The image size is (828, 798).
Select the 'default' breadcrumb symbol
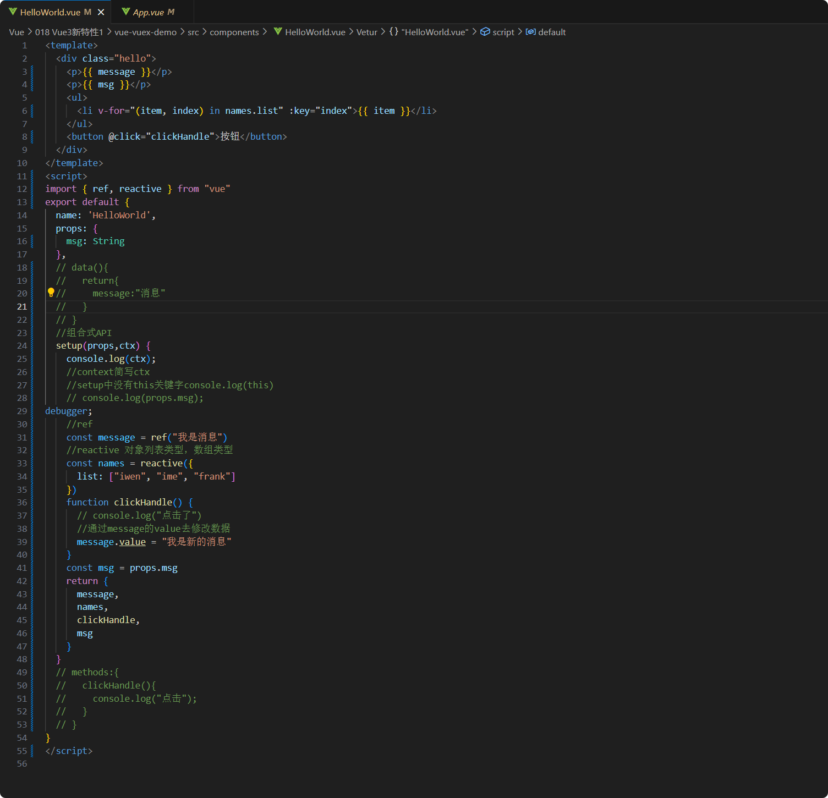click(552, 32)
